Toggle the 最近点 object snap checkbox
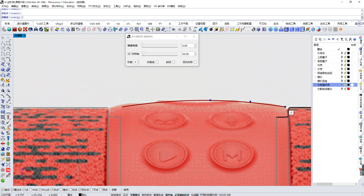This screenshot has width=364, height=196. click(x=12, y=190)
